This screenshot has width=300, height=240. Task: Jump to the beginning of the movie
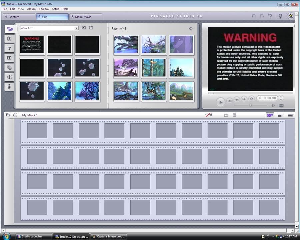click(229, 101)
